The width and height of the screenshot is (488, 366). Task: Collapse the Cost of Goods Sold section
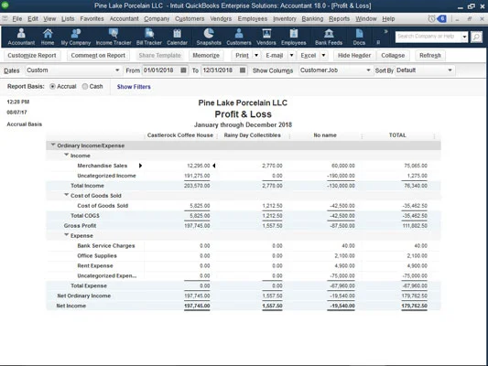[x=66, y=195]
